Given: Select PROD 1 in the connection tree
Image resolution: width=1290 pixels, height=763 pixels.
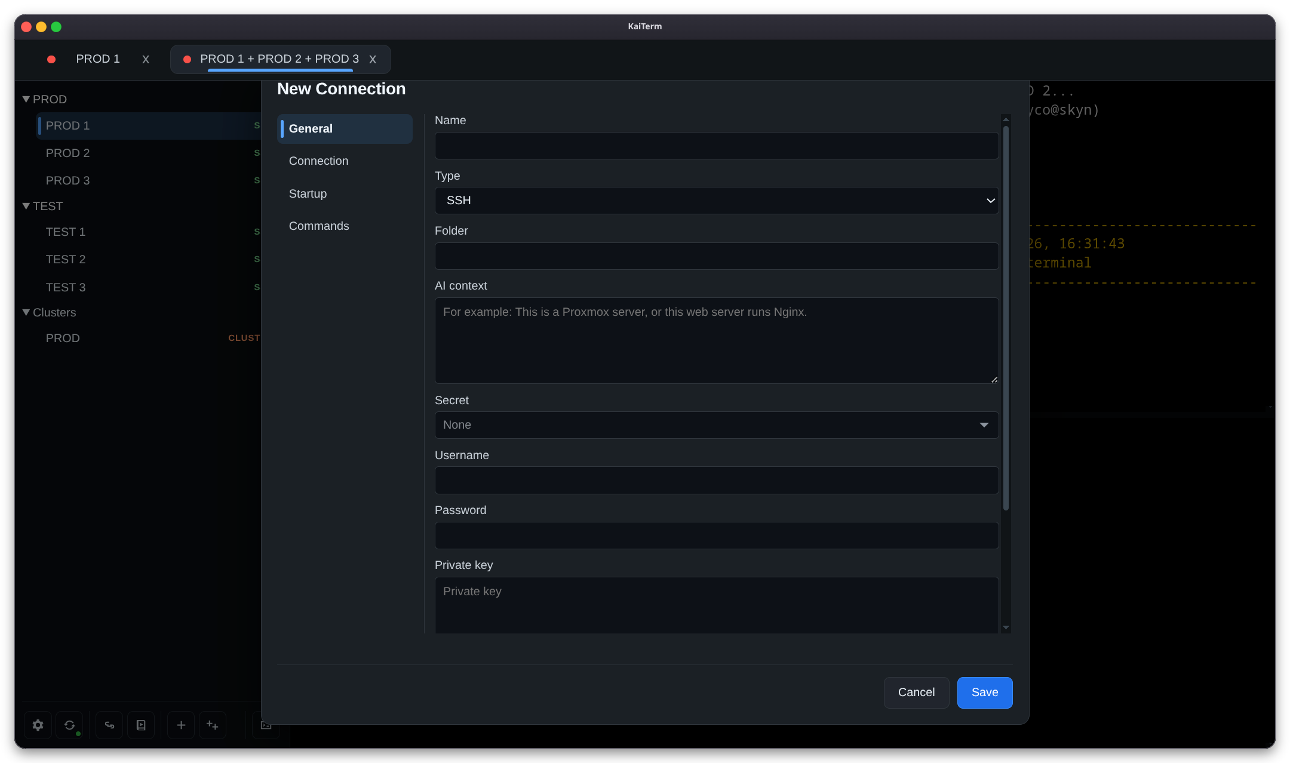Looking at the screenshot, I should click(x=148, y=126).
